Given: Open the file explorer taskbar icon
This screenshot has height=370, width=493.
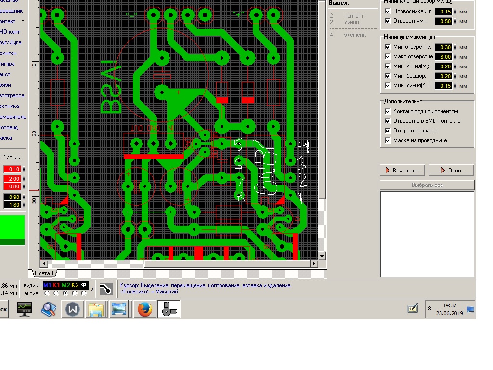Looking at the screenshot, I should coord(96,309).
